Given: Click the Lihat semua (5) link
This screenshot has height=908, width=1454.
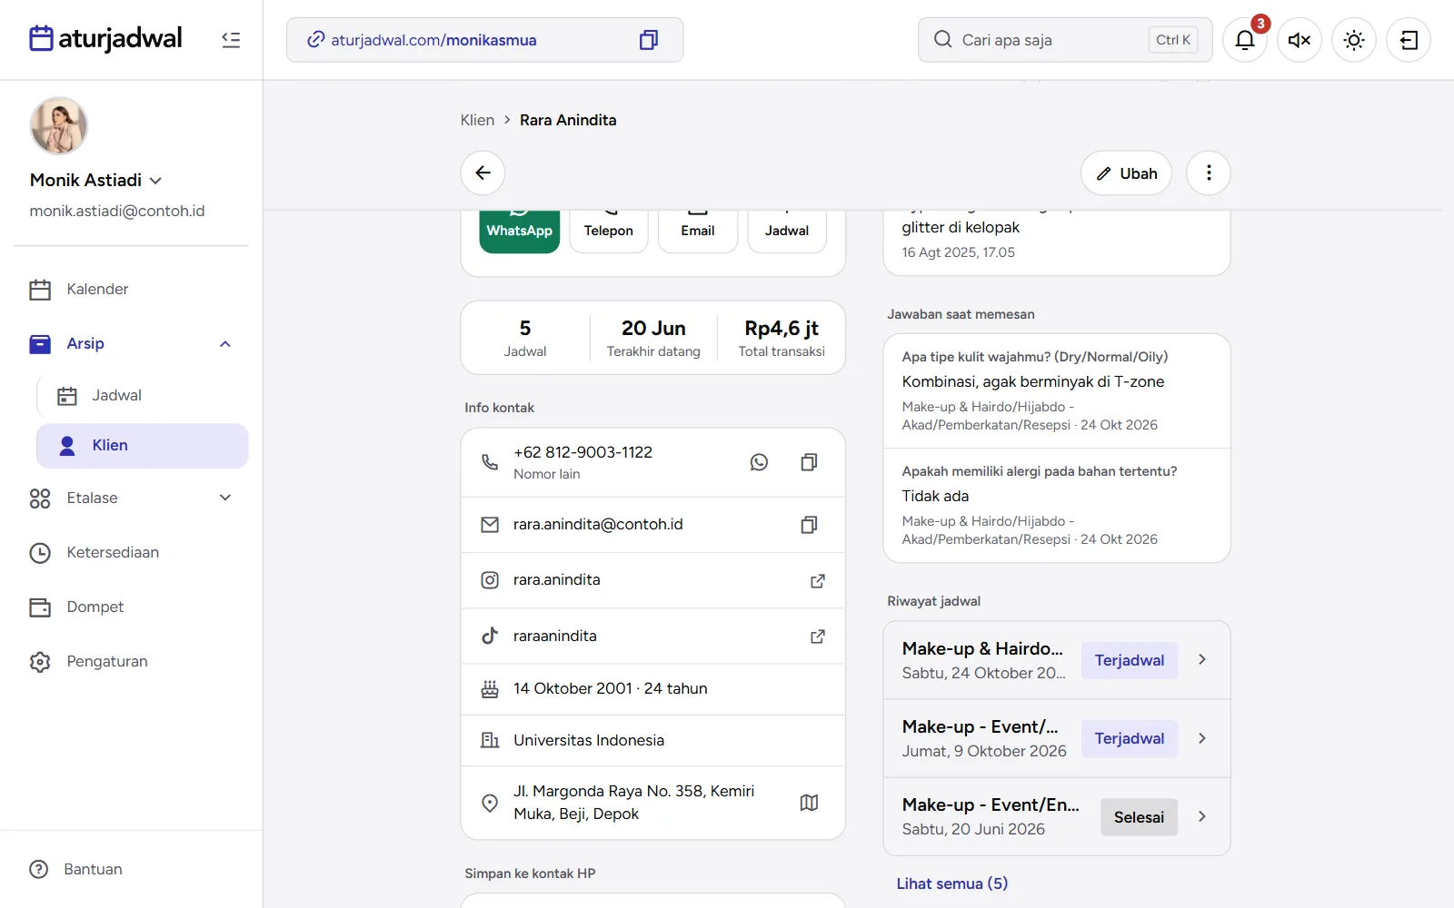Looking at the screenshot, I should click(952, 883).
